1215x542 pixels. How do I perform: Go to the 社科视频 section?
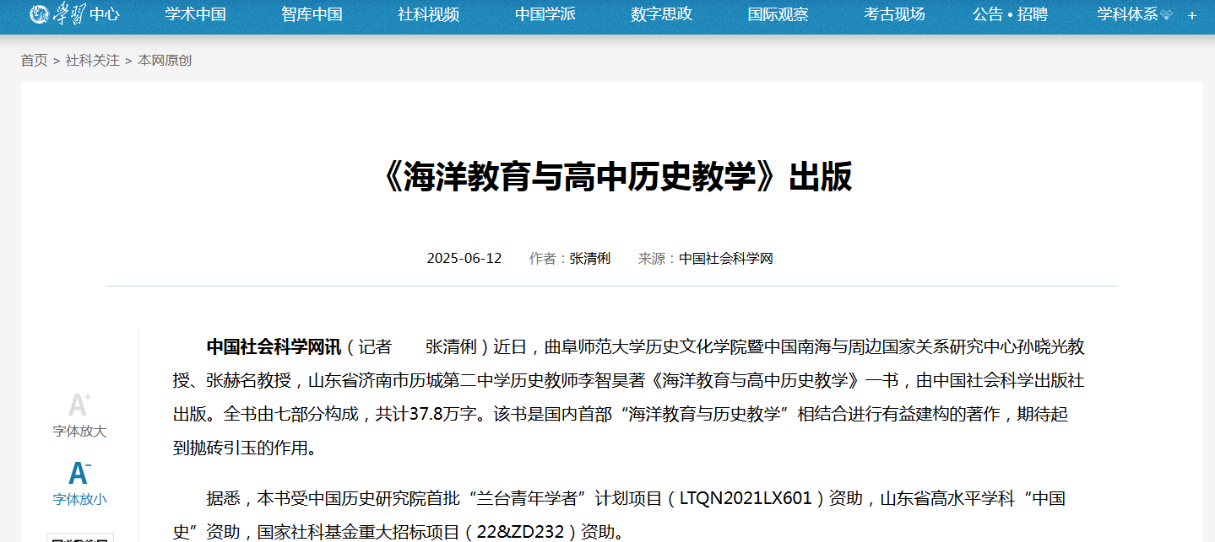tap(428, 14)
